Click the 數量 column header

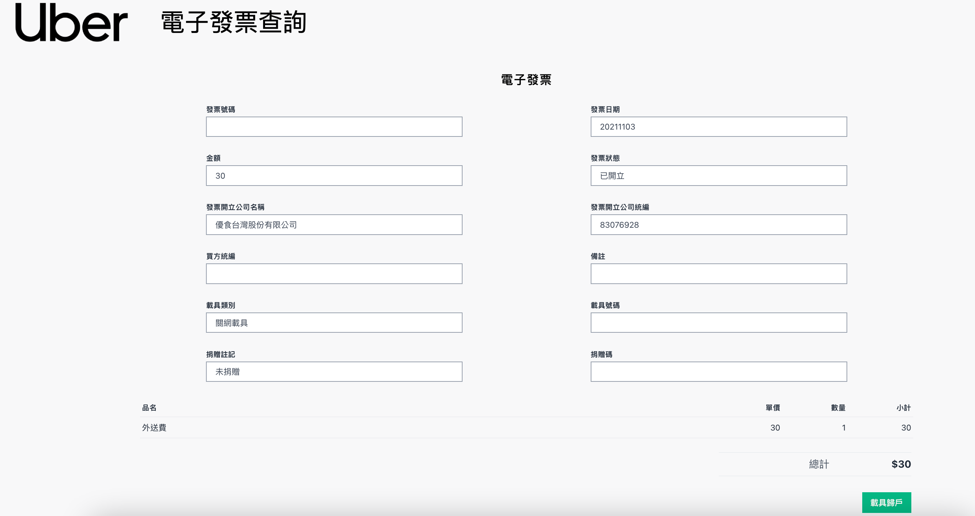838,408
